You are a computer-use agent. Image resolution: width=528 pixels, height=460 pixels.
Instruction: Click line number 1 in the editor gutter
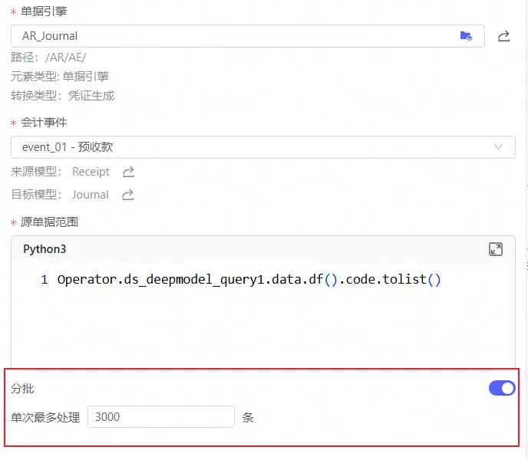[x=45, y=280]
